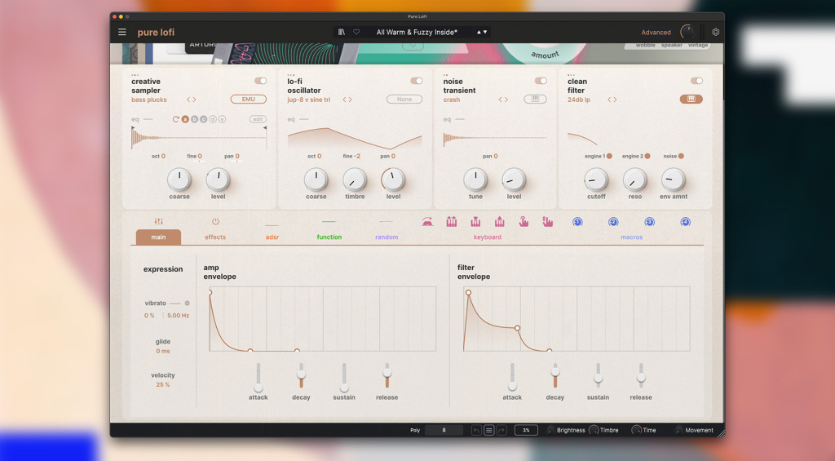
Task: Open the function modulation tab
Action: point(329,237)
